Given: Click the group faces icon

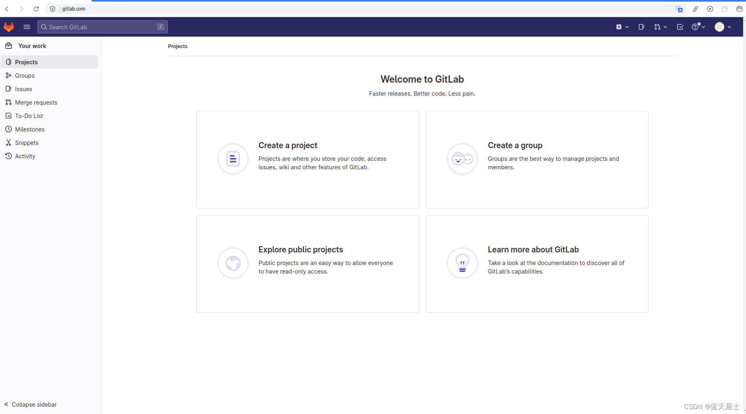Looking at the screenshot, I should pos(462,159).
